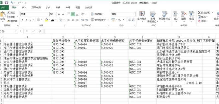Click the Borders icon

pos(39,20)
